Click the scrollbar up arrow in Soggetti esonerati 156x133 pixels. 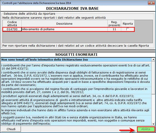(153, 60)
